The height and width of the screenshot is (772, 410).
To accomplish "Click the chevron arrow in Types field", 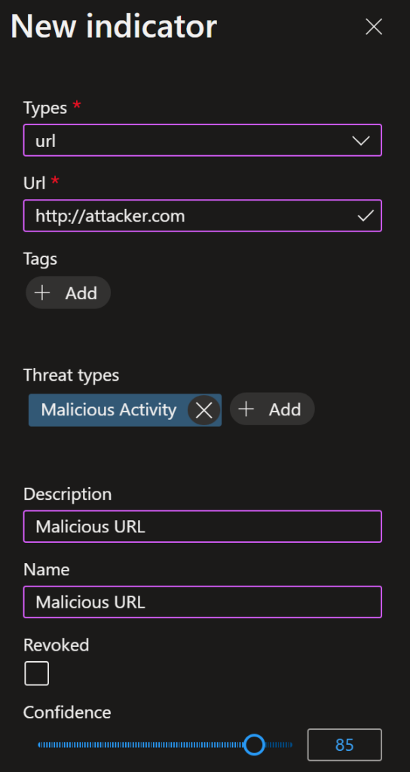I will tap(361, 141).
